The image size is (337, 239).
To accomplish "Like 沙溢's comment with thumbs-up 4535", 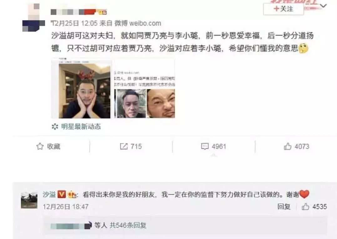I will 305,206.
